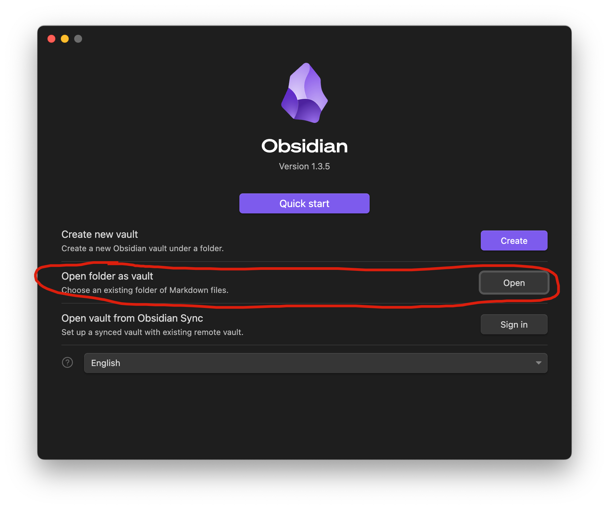Click the gray disabled zoom button
This screenshot has width=609, height=509.
[x=78, y=39]
